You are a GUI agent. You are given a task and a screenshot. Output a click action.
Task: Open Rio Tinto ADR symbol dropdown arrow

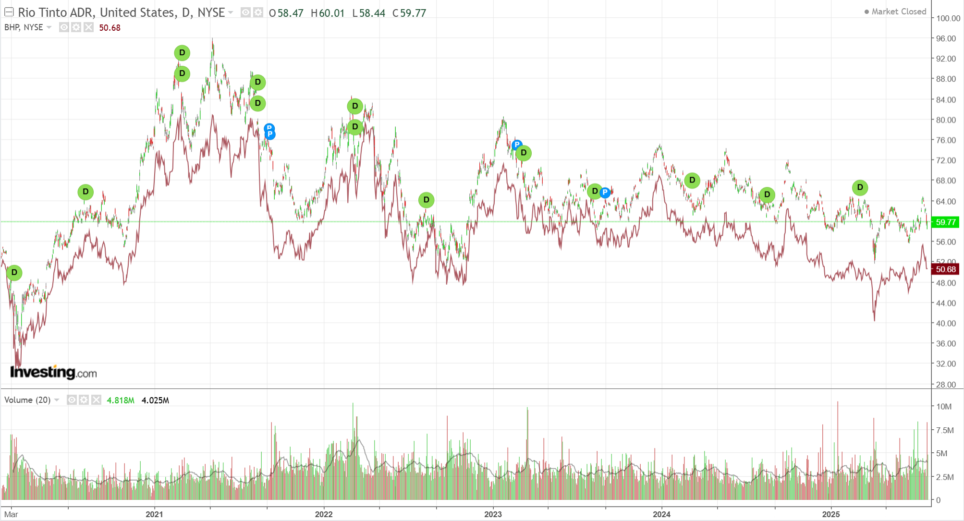point(231,12)
